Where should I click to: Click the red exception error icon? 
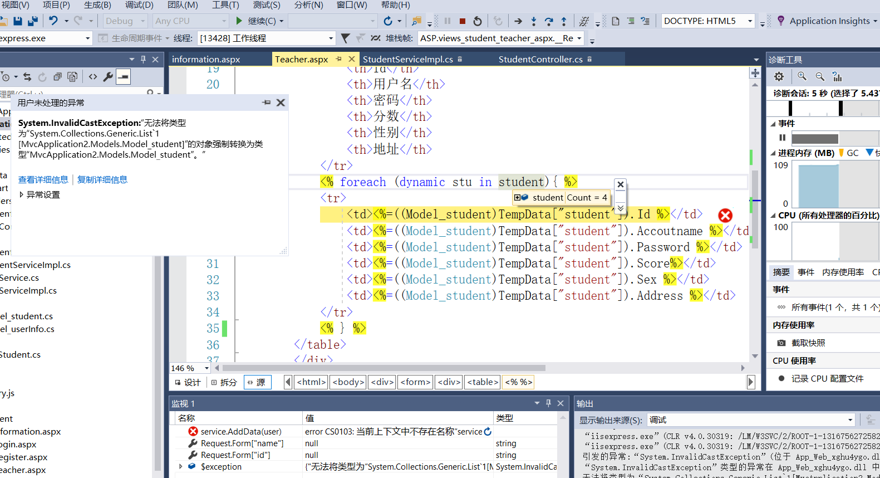point(725,216)
